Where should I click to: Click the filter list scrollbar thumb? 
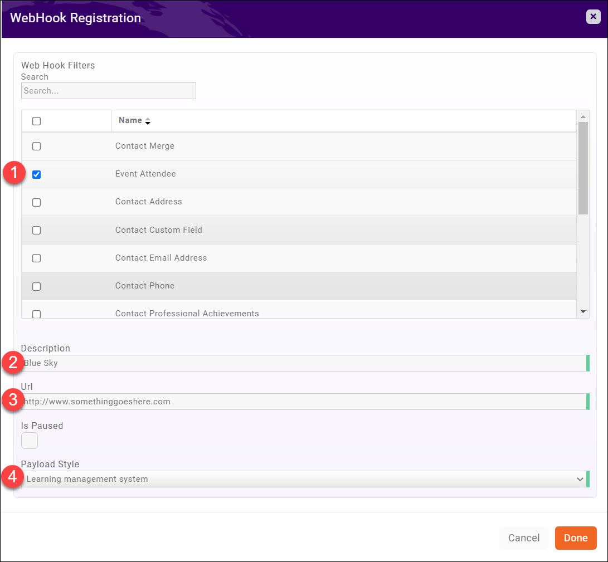tap(583, 167)
